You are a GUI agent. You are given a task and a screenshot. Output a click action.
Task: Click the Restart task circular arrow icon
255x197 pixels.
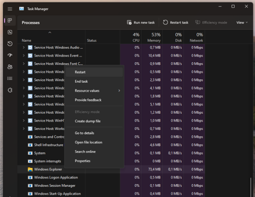pos(166,22)
